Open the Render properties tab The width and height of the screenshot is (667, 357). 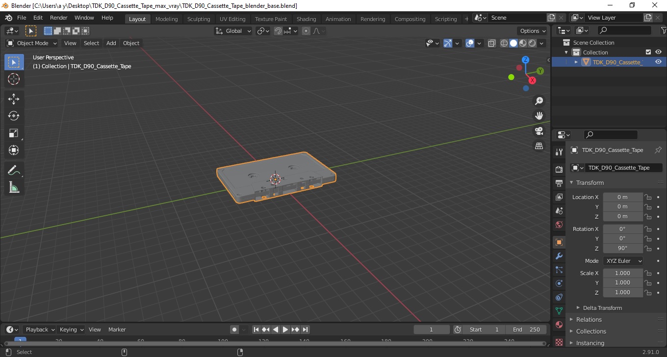pyautogui.click(x=559, y=169)
